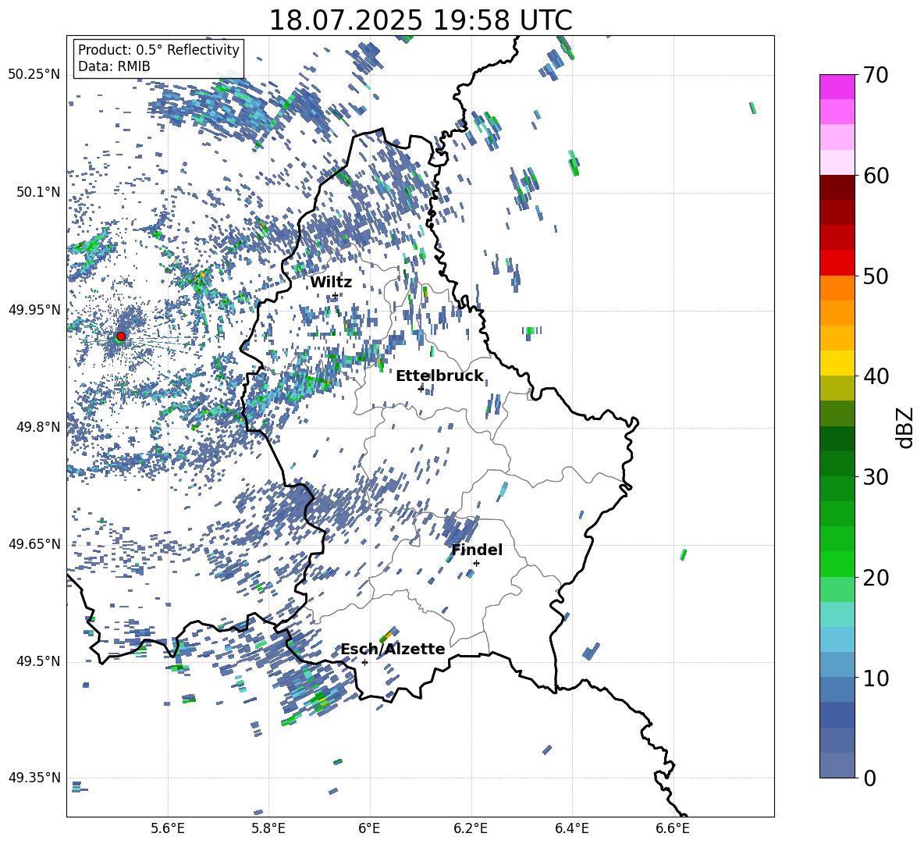
Task: Click the latitude label 49.5°N
Action: click(x=37, y=661)
